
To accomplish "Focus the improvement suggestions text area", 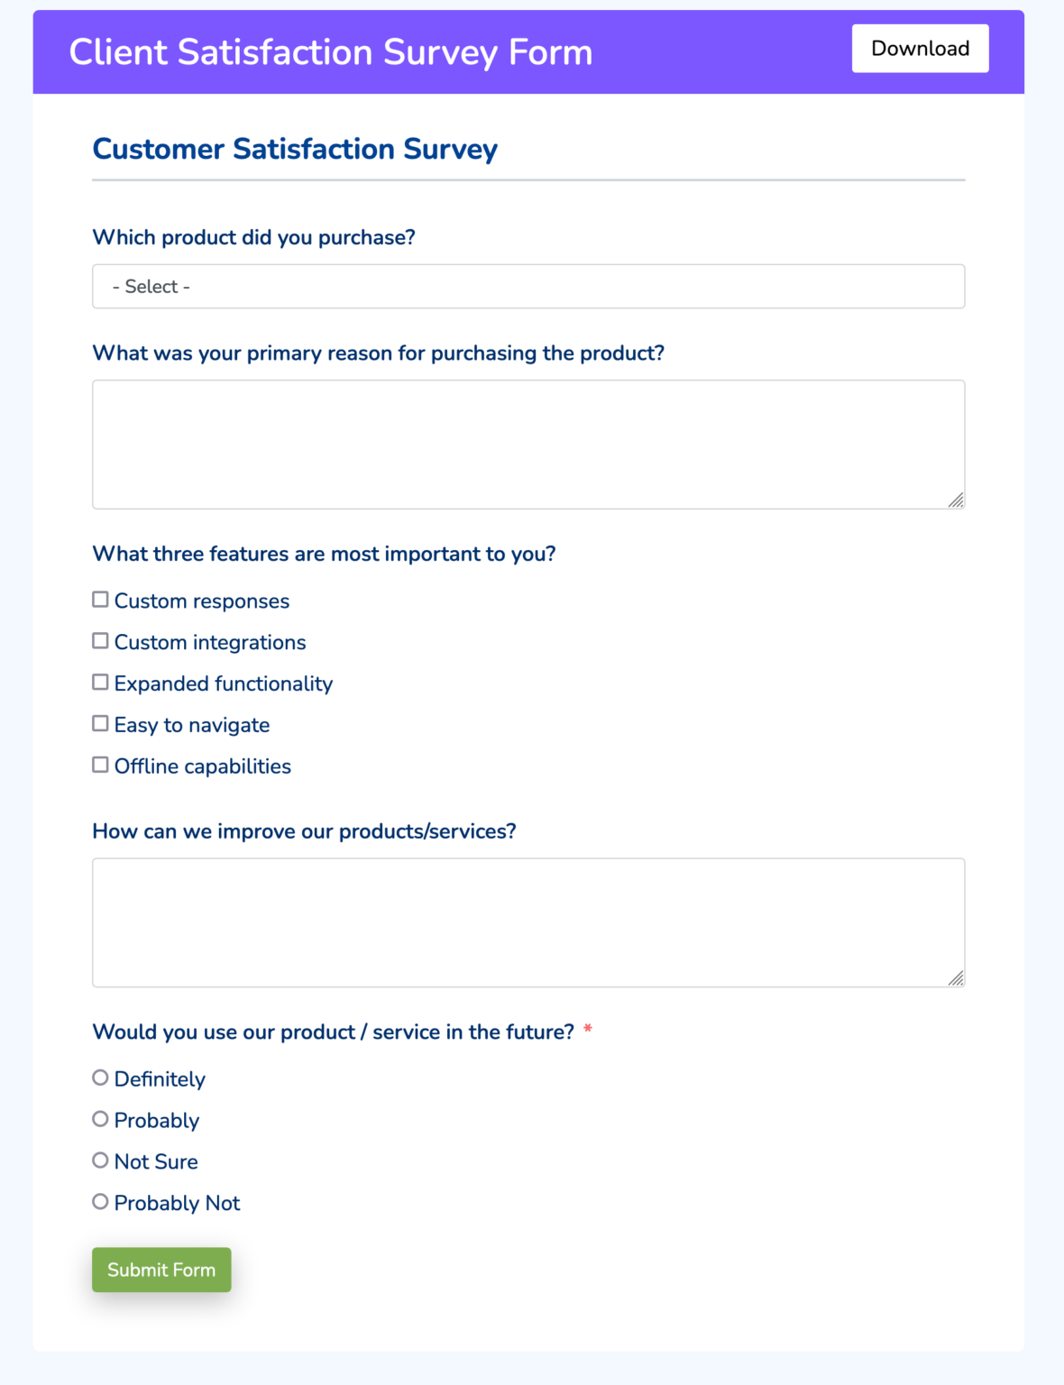I will point(527,920).
